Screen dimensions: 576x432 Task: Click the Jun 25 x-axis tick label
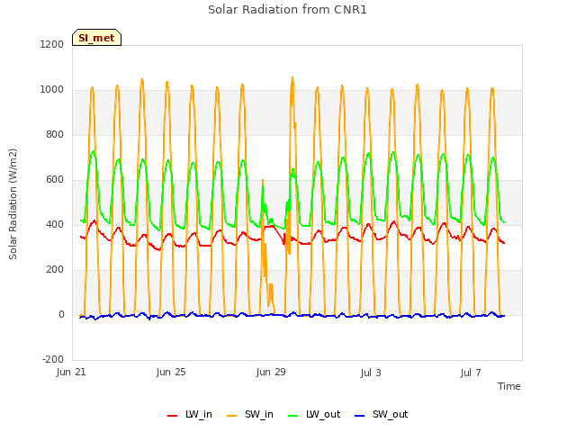171,373
